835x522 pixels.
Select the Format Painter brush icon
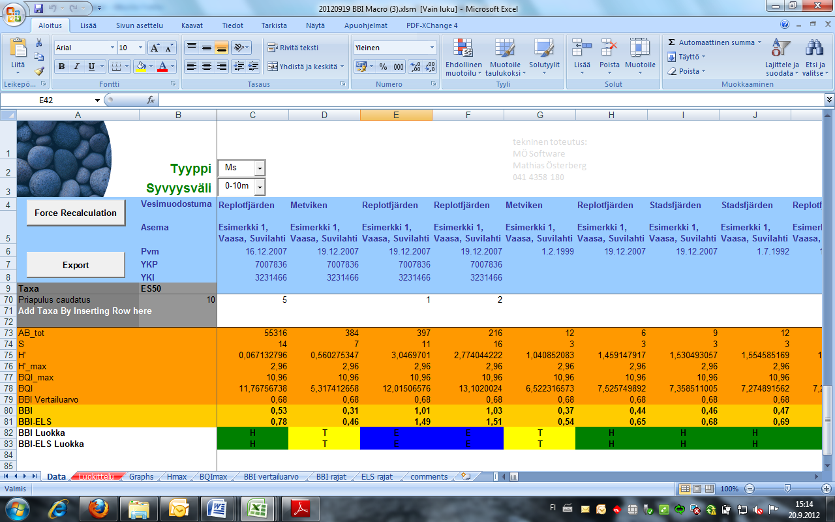coord(38,71)
